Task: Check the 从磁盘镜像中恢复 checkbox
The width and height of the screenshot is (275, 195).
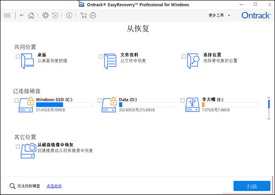Action: coord(18,146)
